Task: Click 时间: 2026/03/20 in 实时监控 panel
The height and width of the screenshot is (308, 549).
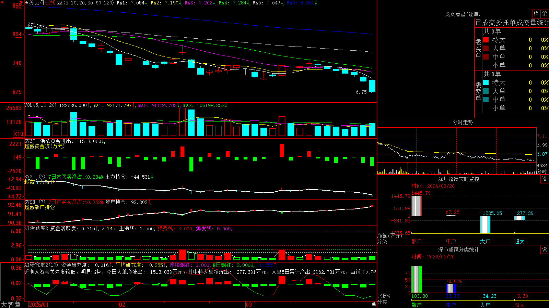Action: point(433,186)
